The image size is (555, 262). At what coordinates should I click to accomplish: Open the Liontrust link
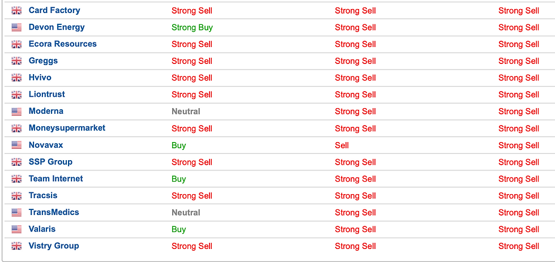pyautogui.click(x=46, y=95)
